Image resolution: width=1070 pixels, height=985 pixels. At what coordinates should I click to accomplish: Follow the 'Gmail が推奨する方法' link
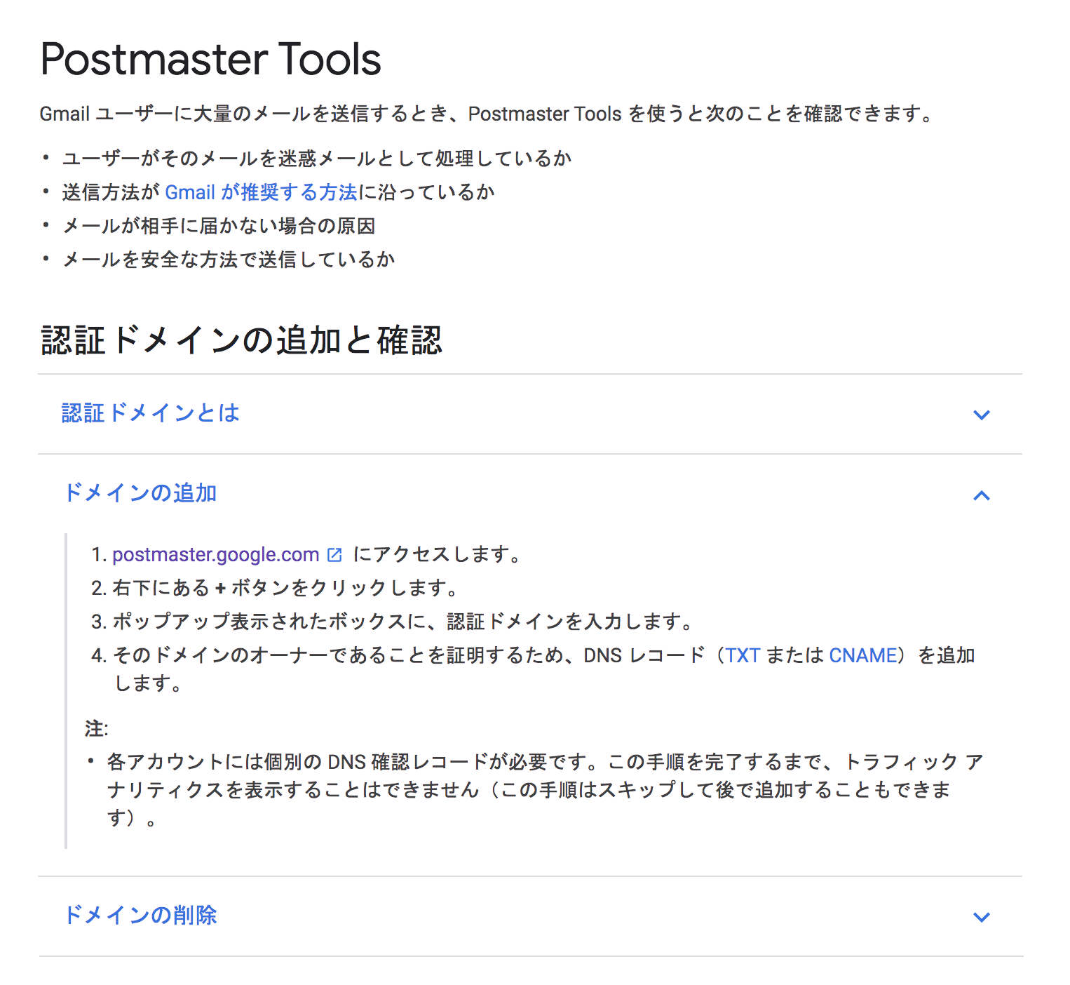pyautogui.click(x=261, y=192)
